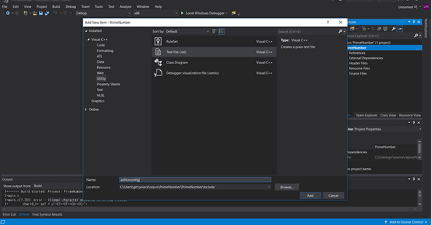Click the Text File template icon
The height and width of the screenshot is (225, 432).
coord(158,52)
